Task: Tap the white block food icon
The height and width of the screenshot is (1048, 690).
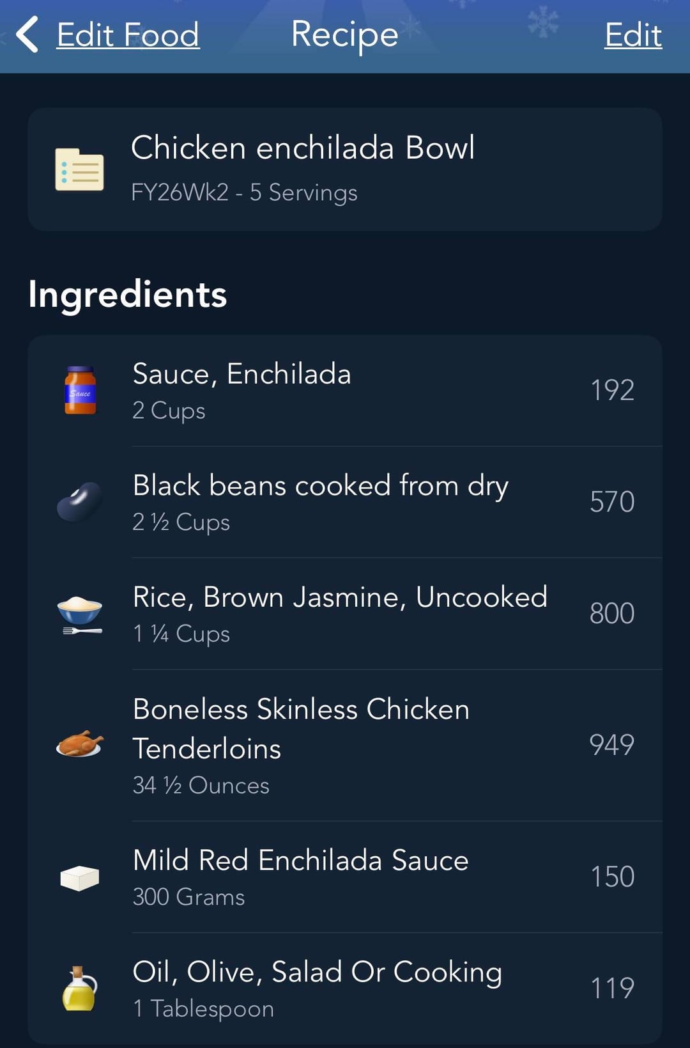Action: [80, 877]
